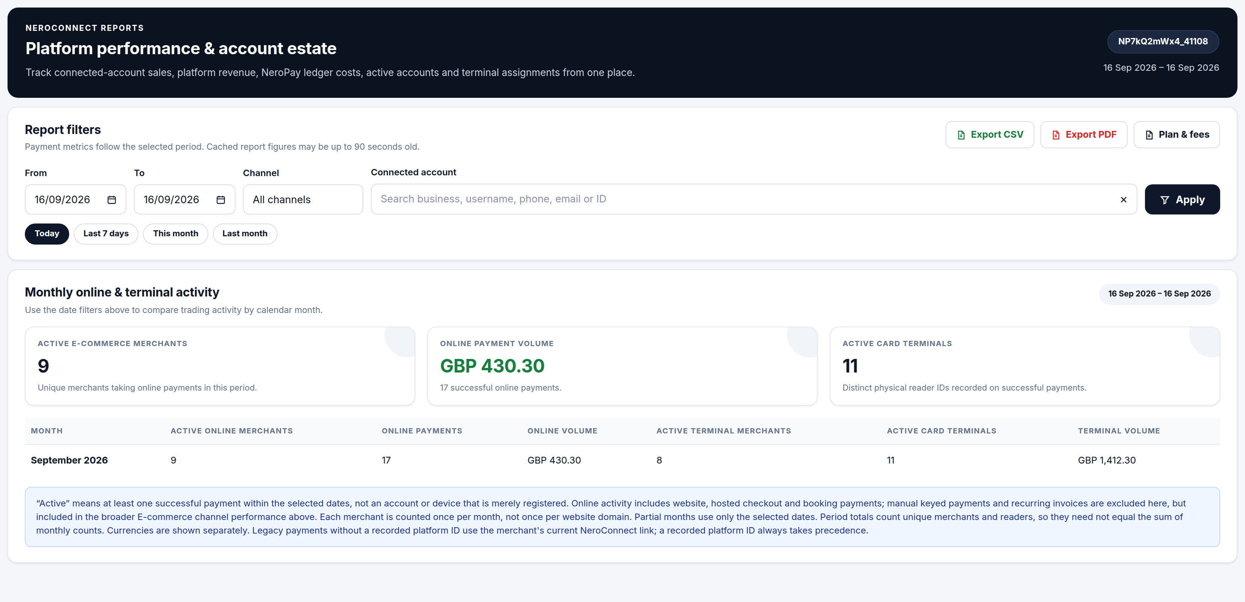The image size is (1245, 602).
Task: Click Apply to filter the report
Action: click(x=1182, y=200)
